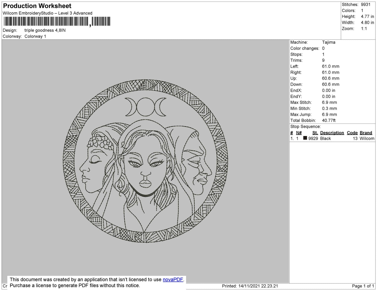Click the 'Black' thread description
The width and height of the screenshot is (377, 291).
click(325, 138)
